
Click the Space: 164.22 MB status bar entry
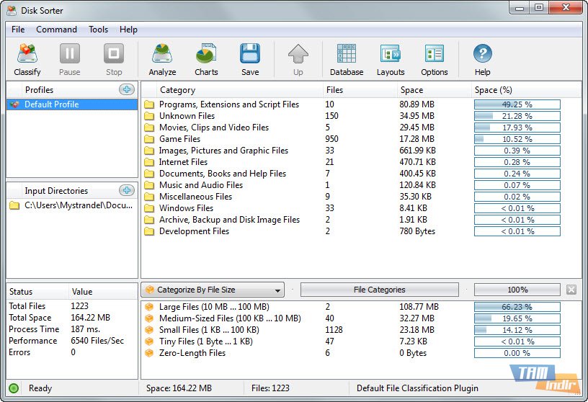tap(179, 388)
